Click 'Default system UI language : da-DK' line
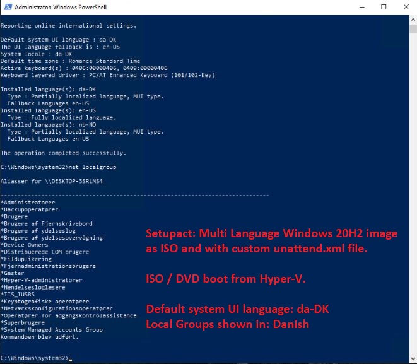This screenshot has width=417, height=364. pyautogui.click(x=58, y=40)
